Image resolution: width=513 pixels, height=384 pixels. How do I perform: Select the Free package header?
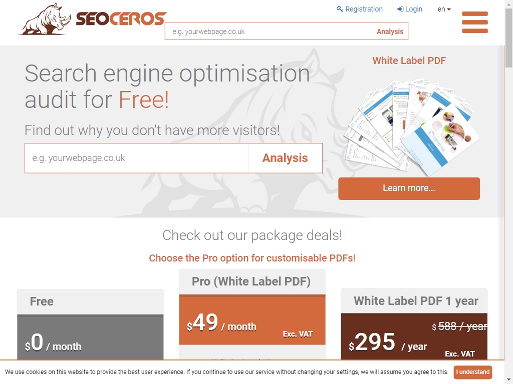[90, 301]
